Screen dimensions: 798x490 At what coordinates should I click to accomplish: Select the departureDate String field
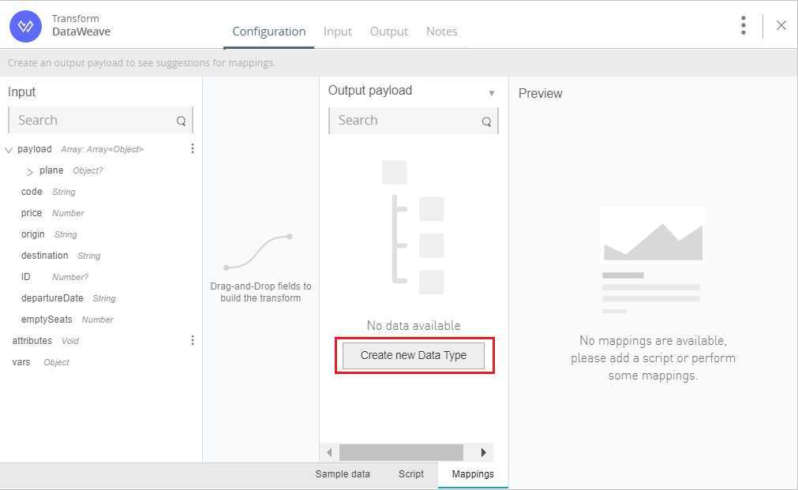[x=68, y=299]
